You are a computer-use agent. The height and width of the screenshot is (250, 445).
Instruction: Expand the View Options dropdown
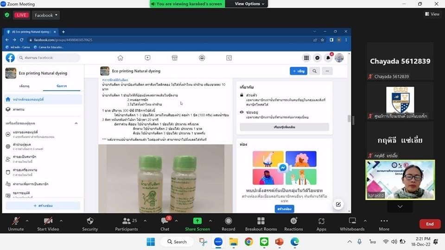pyautogui.click(x=249, y=4)
